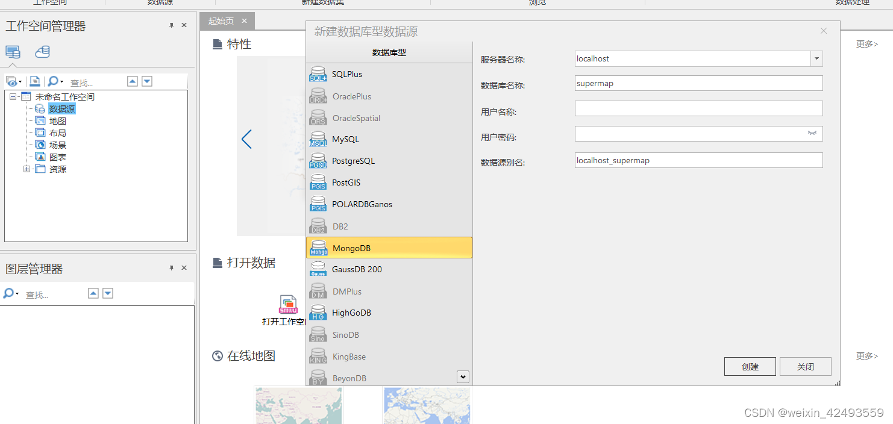The height and width of the screenshot is (424, 893).
Task: Close the 起始页 tab
Action: click(x=244, y=21)
